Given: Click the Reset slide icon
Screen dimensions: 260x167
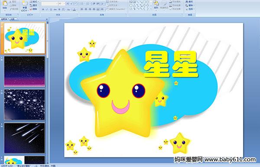Looking at the screenshot, I should pos(34,5).
